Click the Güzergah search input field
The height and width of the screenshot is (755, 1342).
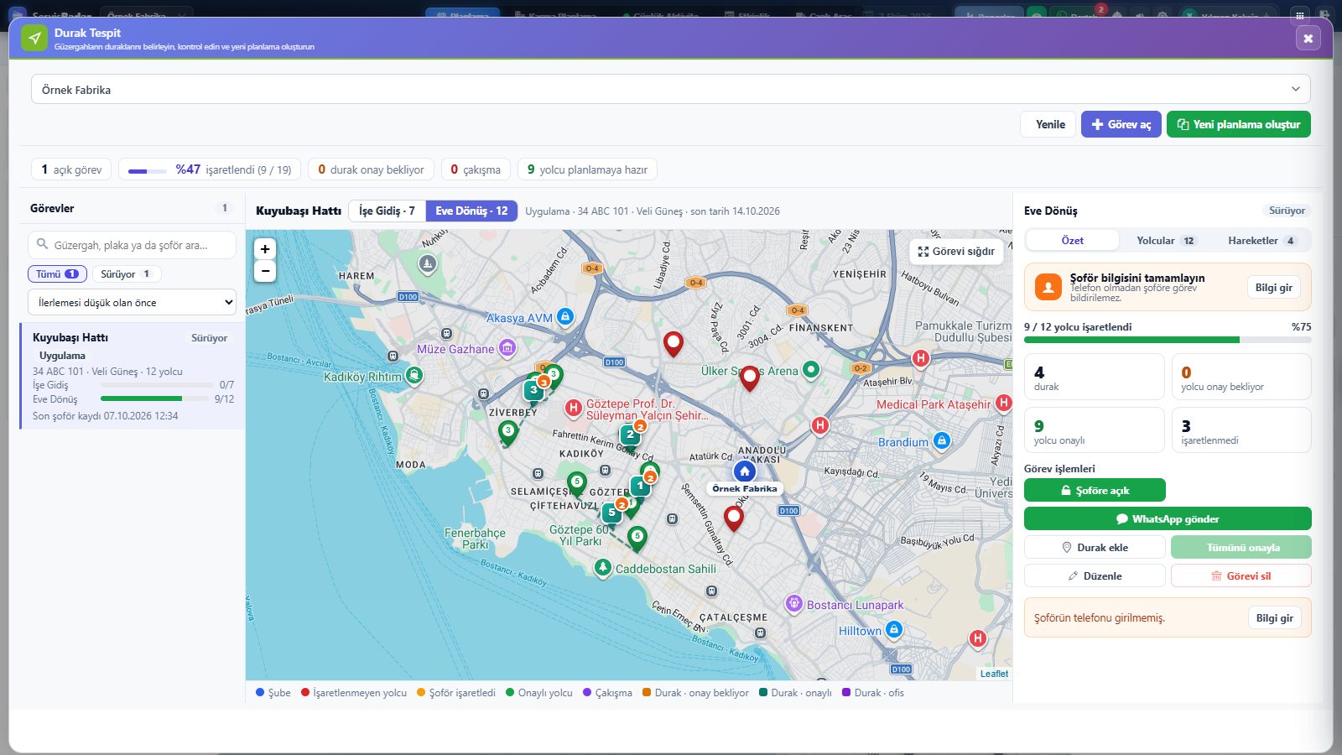(132, 245)
